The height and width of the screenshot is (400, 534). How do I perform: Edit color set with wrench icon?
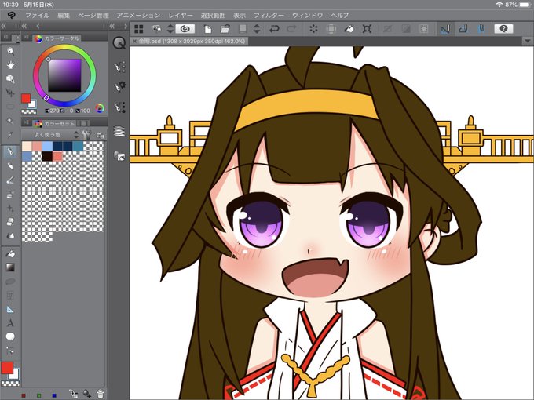[87, 135]
